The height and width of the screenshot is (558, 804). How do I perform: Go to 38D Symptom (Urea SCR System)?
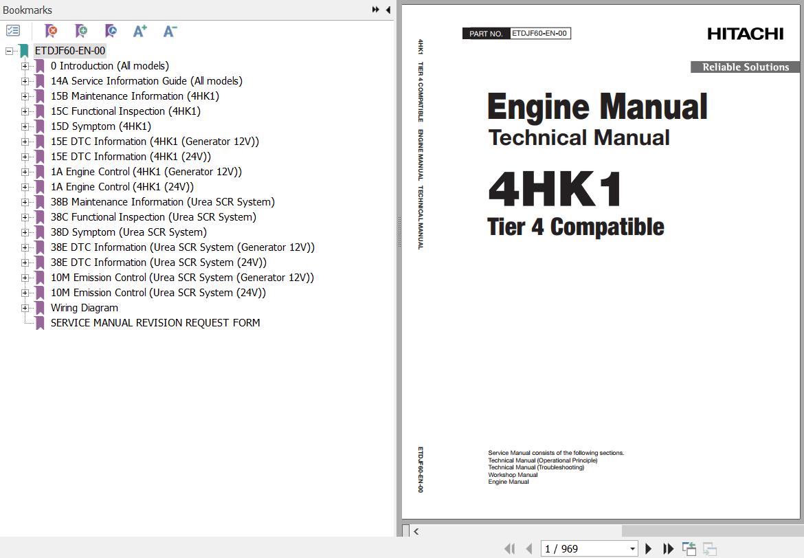[x=129, y=232]
